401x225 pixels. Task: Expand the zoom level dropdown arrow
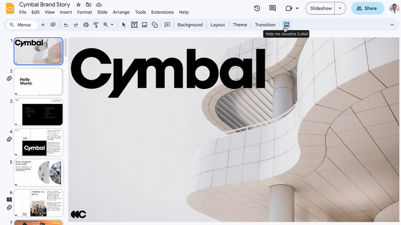click(112, 25)
